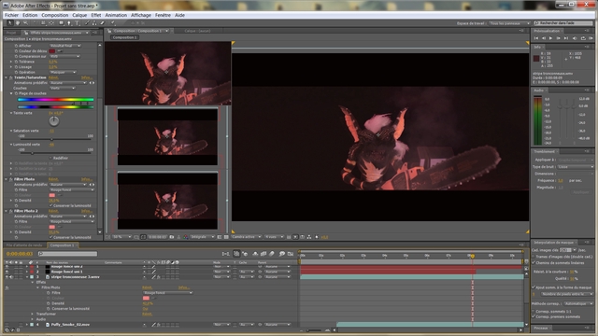Collapse the Teinte/Saturation effect
This screenshot has height=336, width=598.
pos(7,77)
